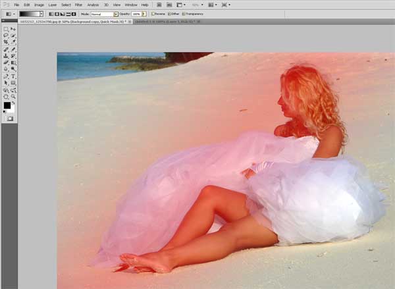Switch to the second document tab
The width and height of the screenshot is (395, 289).
167,22
